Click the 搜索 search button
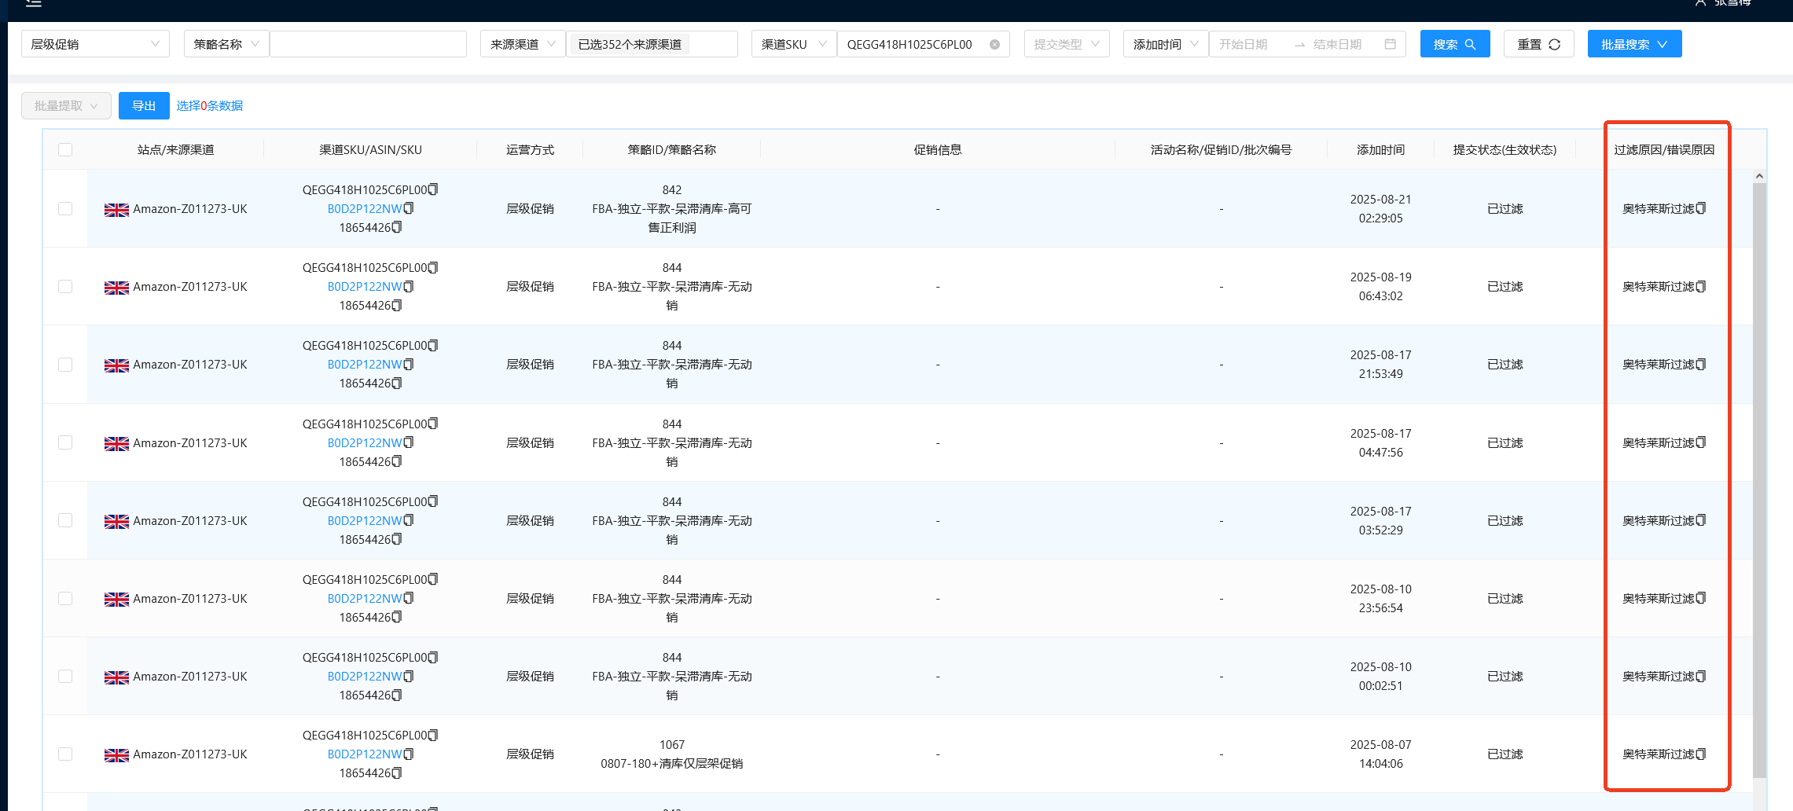Image resolution: width=1793 pixels, height=811 pixels. [x=1454, y=44]
